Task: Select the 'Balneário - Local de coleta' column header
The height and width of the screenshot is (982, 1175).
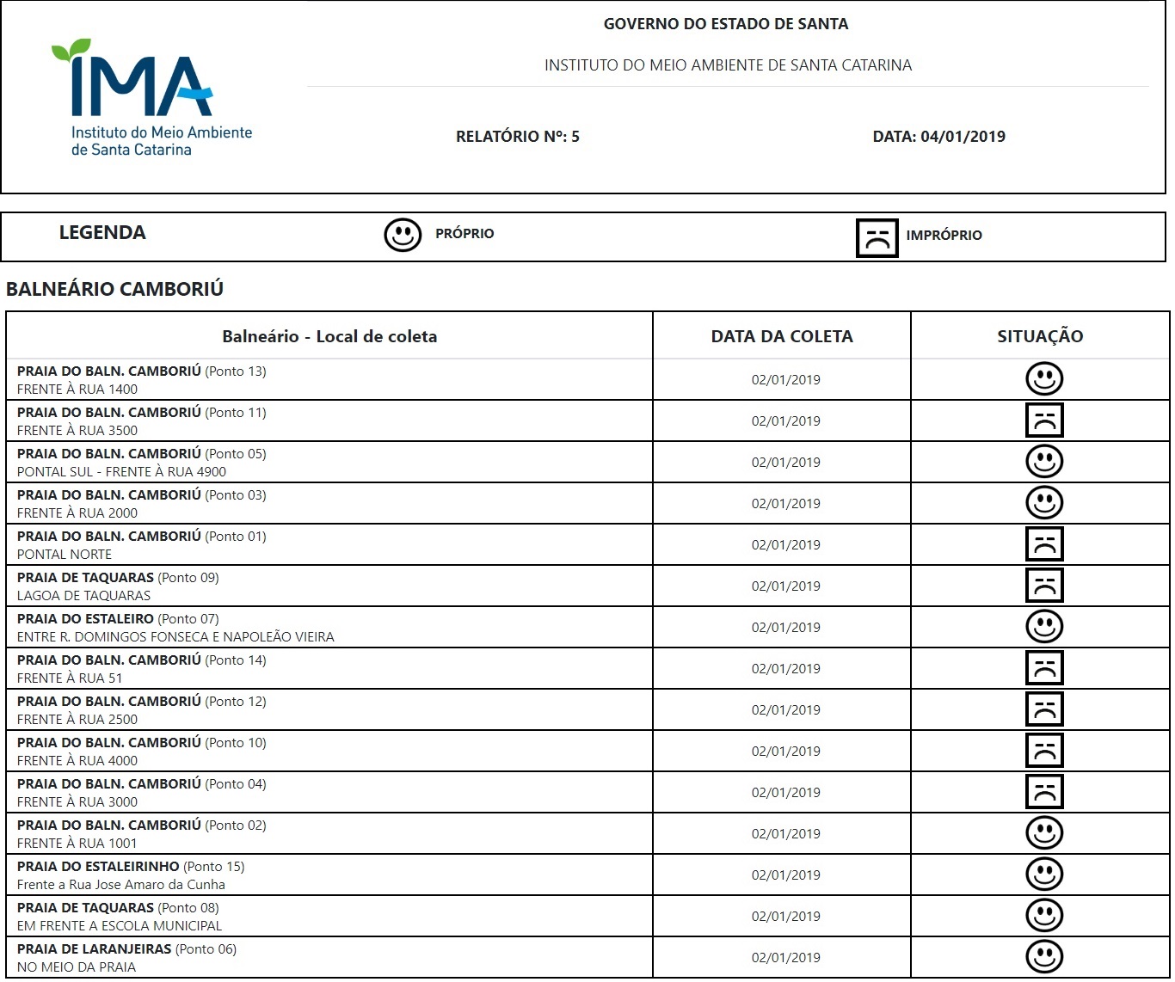Action: (329, 336)
